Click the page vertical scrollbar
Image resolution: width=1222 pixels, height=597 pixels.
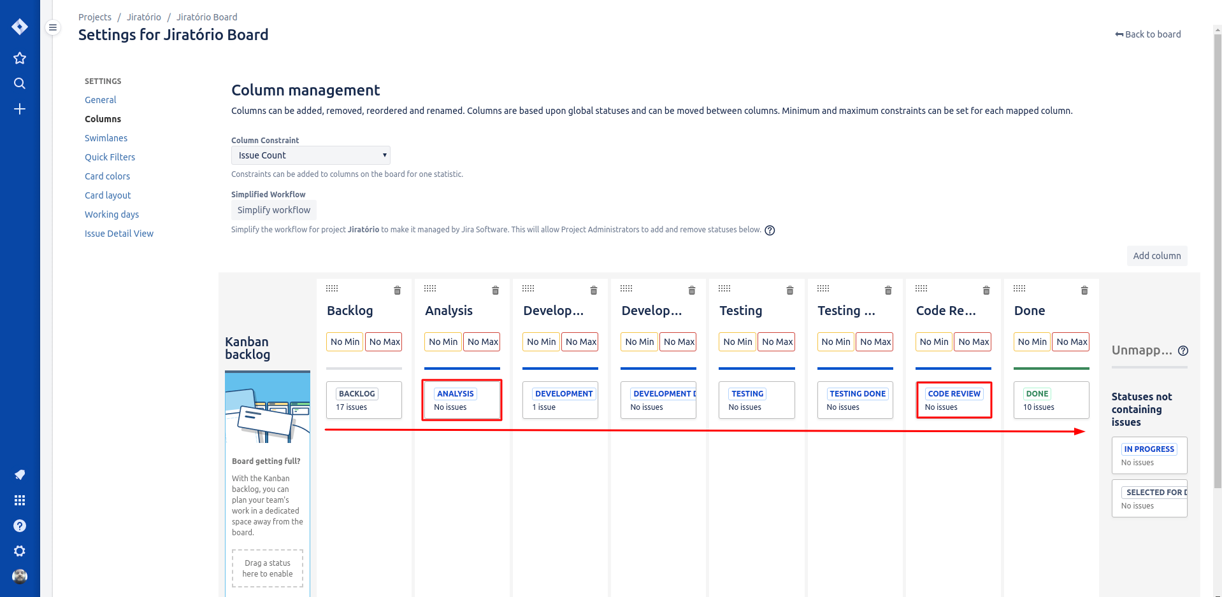pyautogui.click(x=1218, y=261)
